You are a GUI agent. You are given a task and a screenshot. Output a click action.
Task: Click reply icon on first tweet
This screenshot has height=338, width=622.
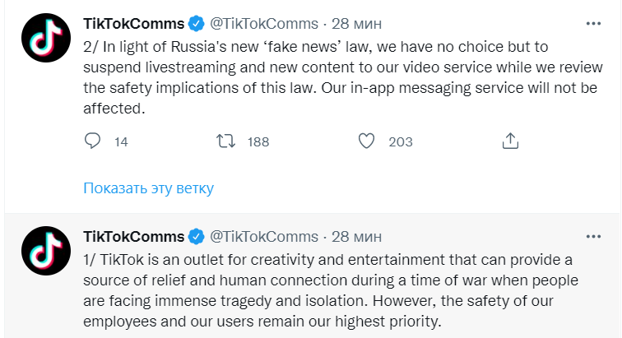coord(93,141)
